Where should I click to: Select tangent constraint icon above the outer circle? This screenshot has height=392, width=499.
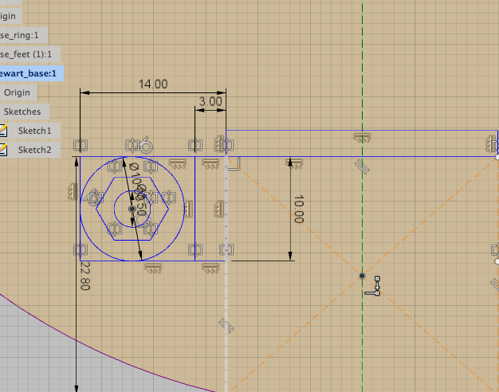pos(146,146)
